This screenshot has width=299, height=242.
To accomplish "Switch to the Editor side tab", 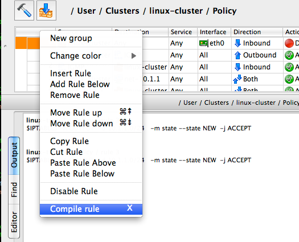I will point(14,222).
